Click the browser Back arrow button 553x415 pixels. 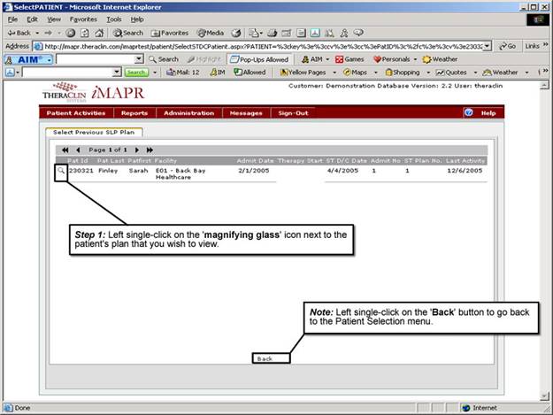click(19, 33)
